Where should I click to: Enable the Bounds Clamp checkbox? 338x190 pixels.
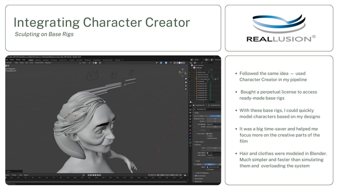coord(207,138)
